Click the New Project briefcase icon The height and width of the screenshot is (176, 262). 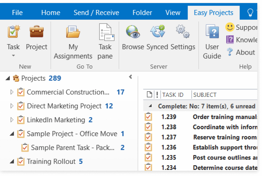point(37,31)
